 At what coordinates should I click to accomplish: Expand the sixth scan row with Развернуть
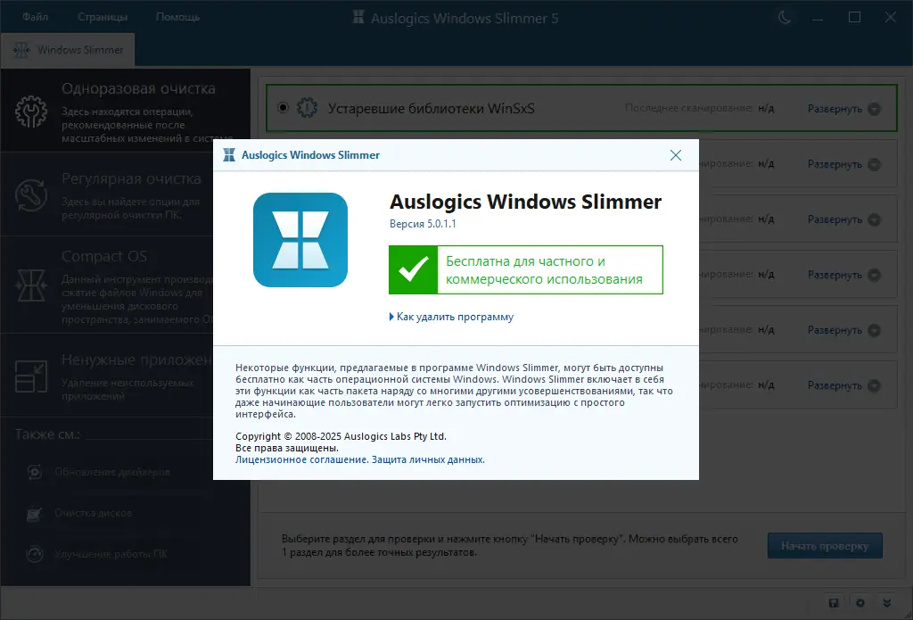(843, 385)
